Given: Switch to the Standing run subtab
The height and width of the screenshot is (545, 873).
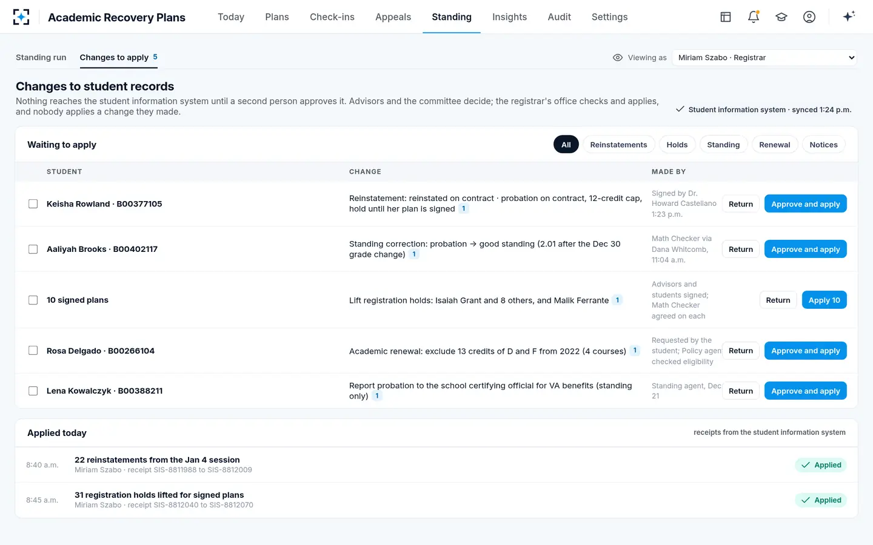Looking at the screenshot, I should [41, 58].
